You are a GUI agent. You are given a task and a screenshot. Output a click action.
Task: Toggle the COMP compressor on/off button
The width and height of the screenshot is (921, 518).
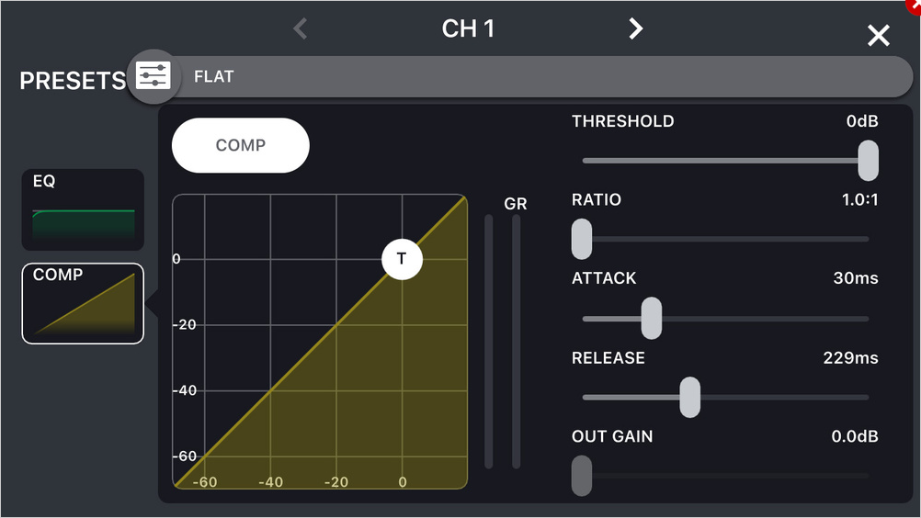(241, 145)
